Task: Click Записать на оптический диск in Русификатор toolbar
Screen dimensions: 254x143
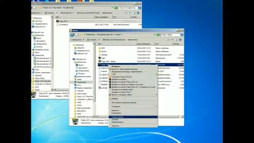Action: [x=88, y=13]
